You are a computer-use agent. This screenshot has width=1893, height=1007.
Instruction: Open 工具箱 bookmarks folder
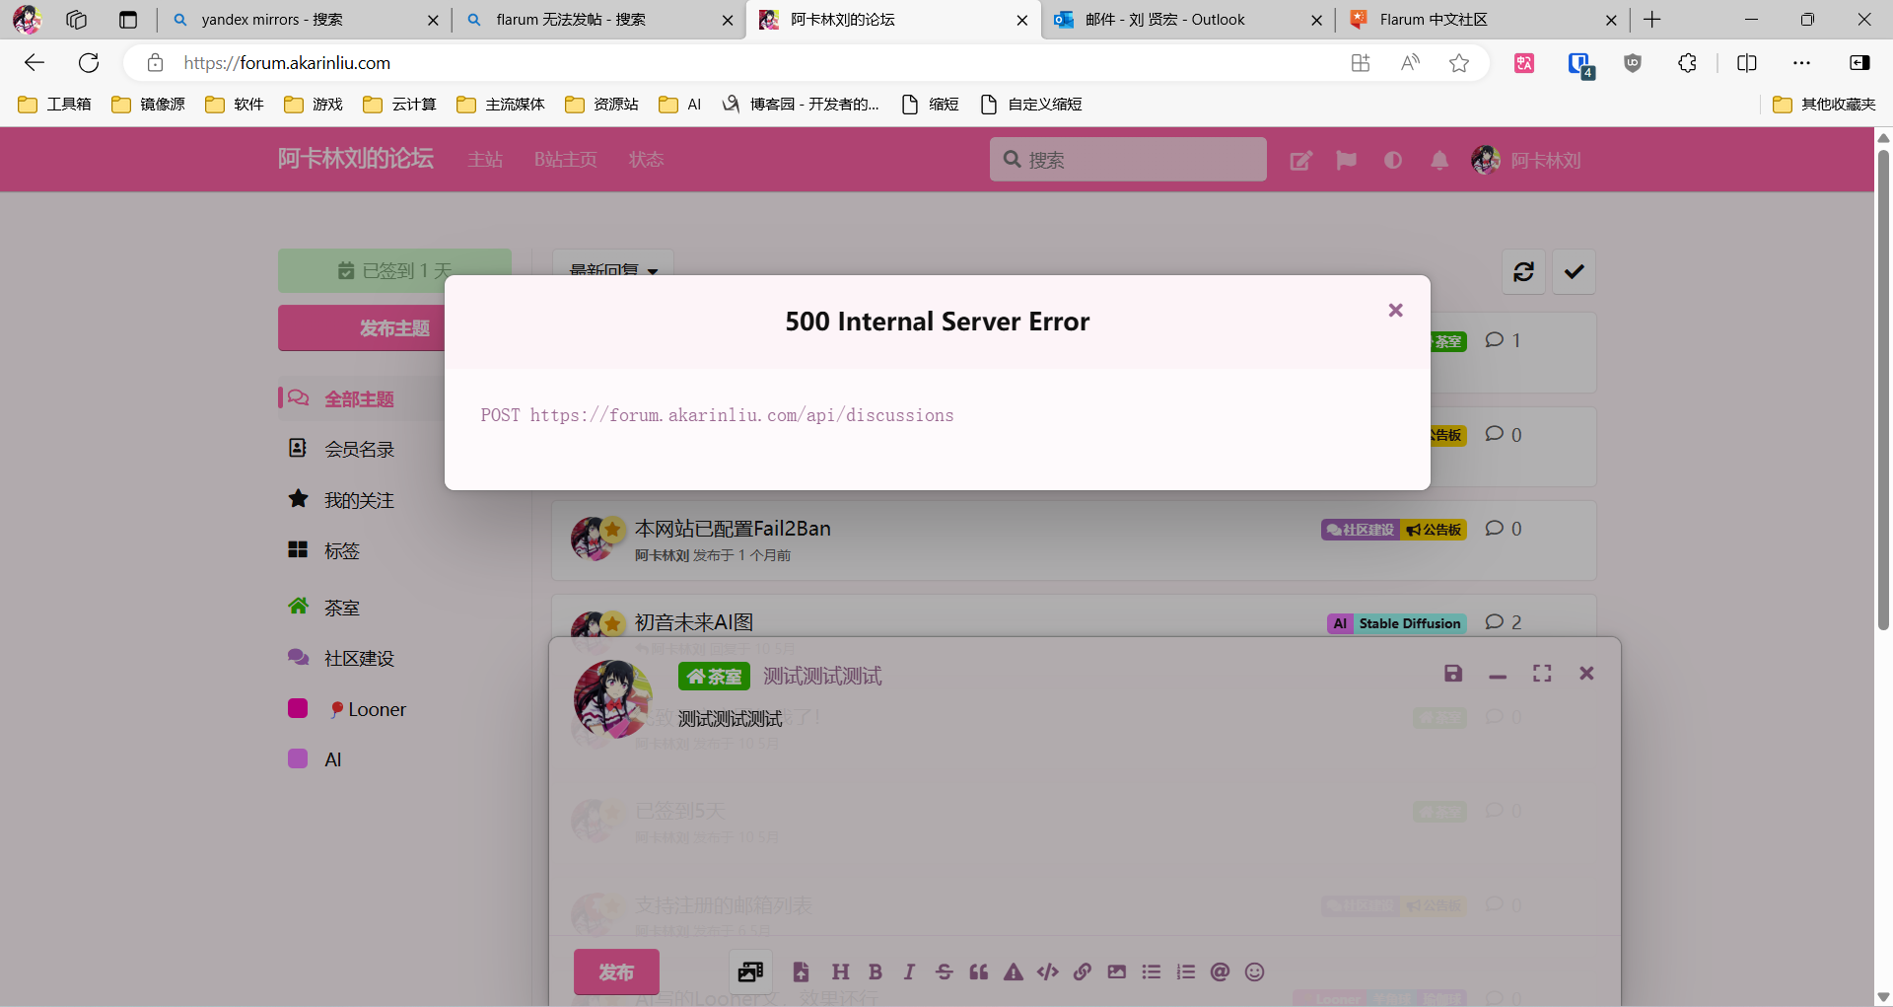[55, 105]
